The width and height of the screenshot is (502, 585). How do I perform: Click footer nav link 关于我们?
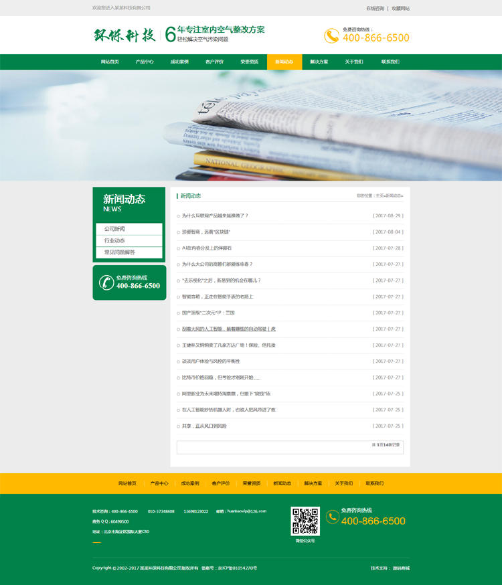pyautogui.click(x=344, y=483)
